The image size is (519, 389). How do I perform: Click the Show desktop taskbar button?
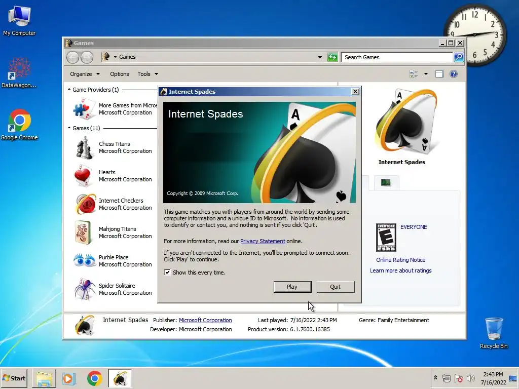click(x=513, y=378)
